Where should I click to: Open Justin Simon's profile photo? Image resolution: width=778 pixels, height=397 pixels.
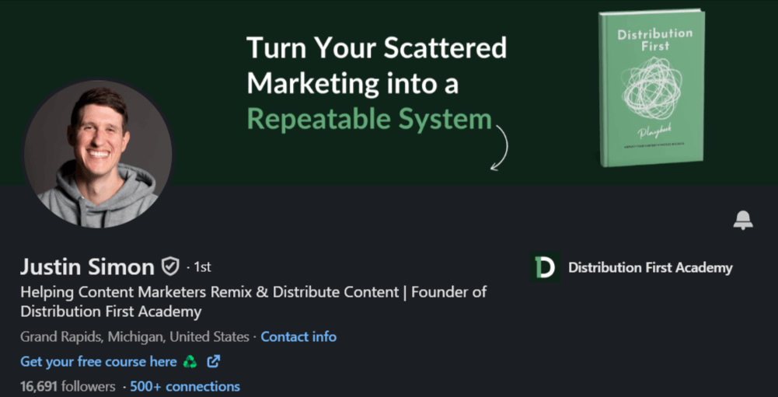[98, 153]
